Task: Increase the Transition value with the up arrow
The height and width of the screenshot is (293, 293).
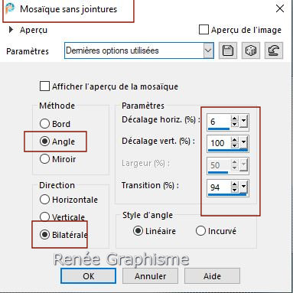Action: click(235, 184)
